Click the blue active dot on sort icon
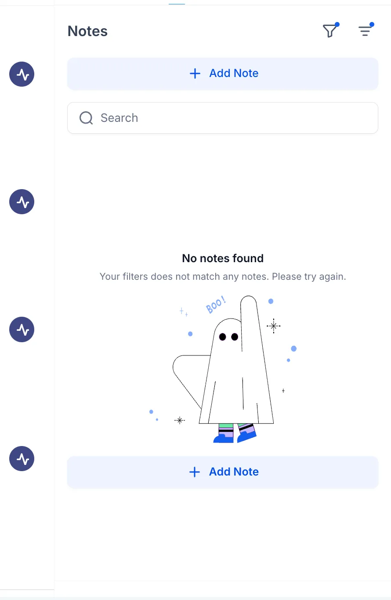The image size is (391, 600). tap(372, 25)
